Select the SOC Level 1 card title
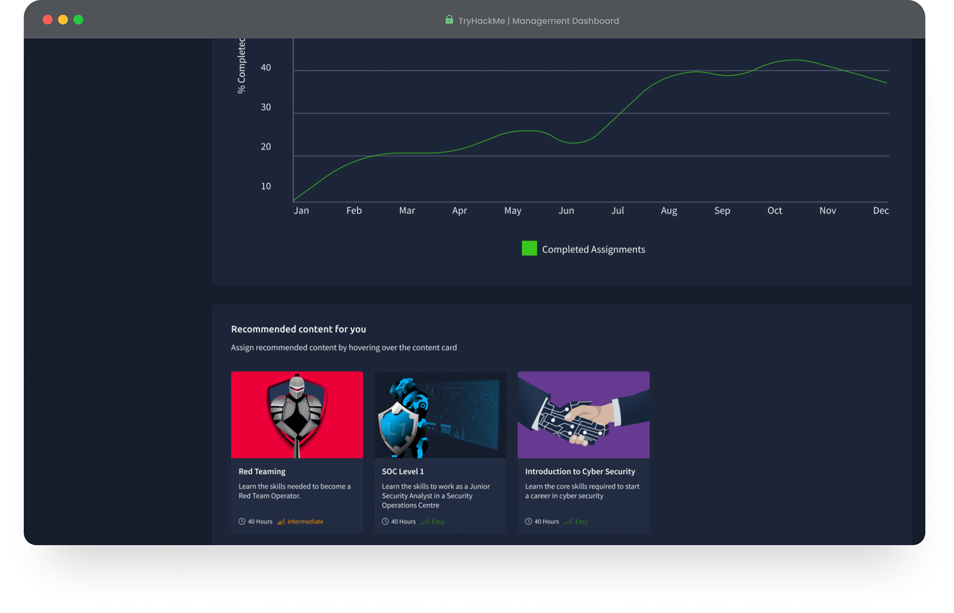The image size is (954, 613). (x=403, y=471)
